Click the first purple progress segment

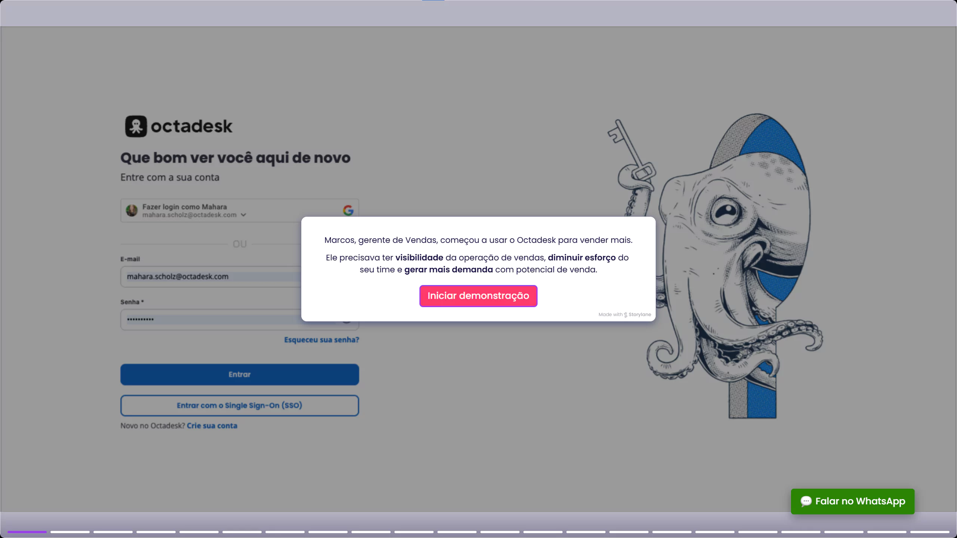click(x=27, y=532)
